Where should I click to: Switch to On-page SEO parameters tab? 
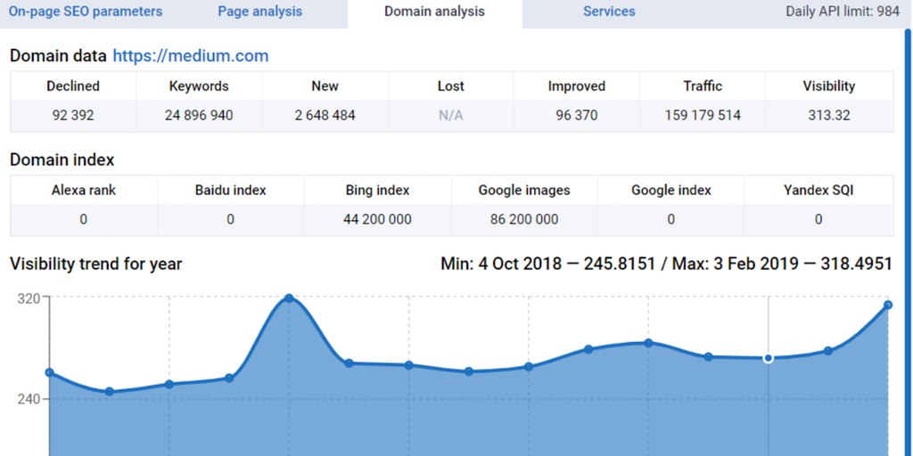(x=86, y=12)
